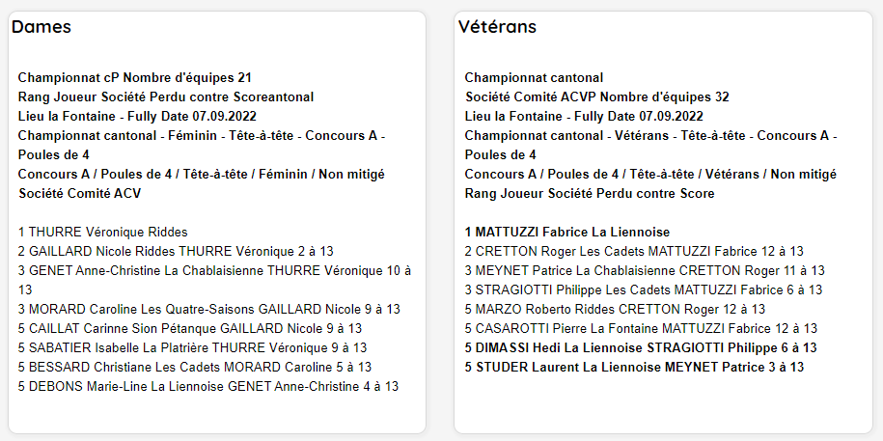Select the bold DIMASSI Hedi La Liennoise row

pyautogui.click(x=641, y=348)
